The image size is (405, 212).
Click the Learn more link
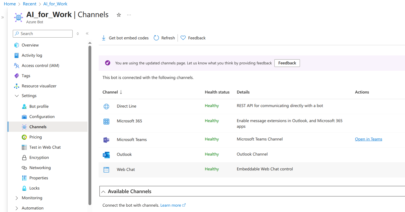coord(173,205)
